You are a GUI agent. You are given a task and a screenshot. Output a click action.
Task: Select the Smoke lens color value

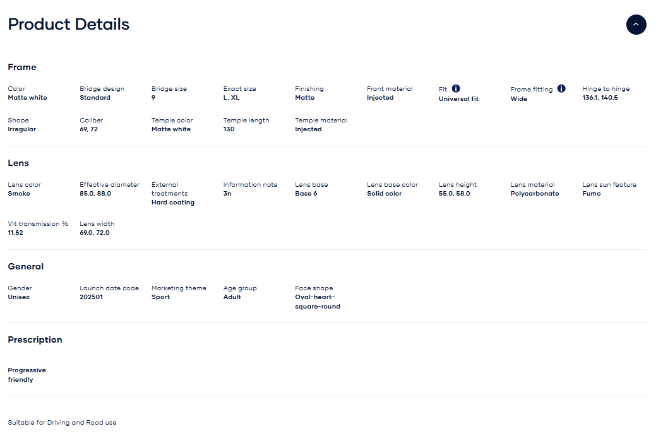tap(19, 194)
